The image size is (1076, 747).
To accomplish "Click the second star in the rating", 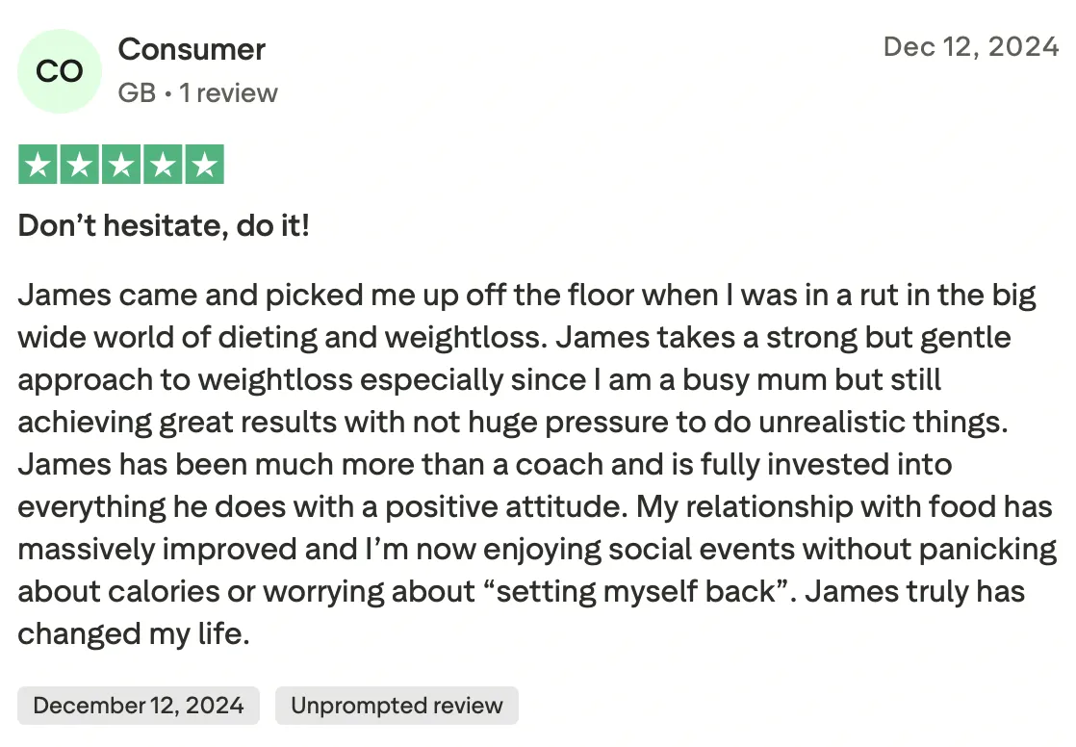I will 80,165.
